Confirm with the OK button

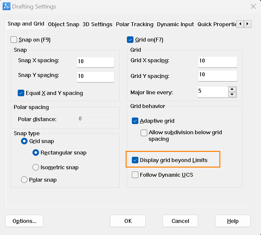click(x=128, y=221)
